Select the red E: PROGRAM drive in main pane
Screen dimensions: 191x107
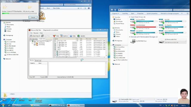pyautogui.click(x=144, y=27)
